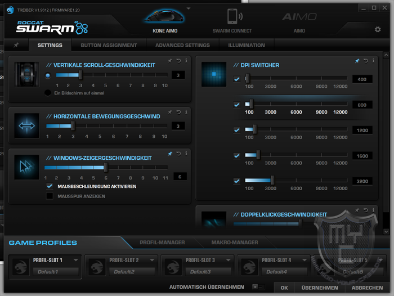The height and width of the screenshot is (296, 394).
Task: Reset Vertikale Scroll-Geschwindigkeit to default
Action: point(178,61)
